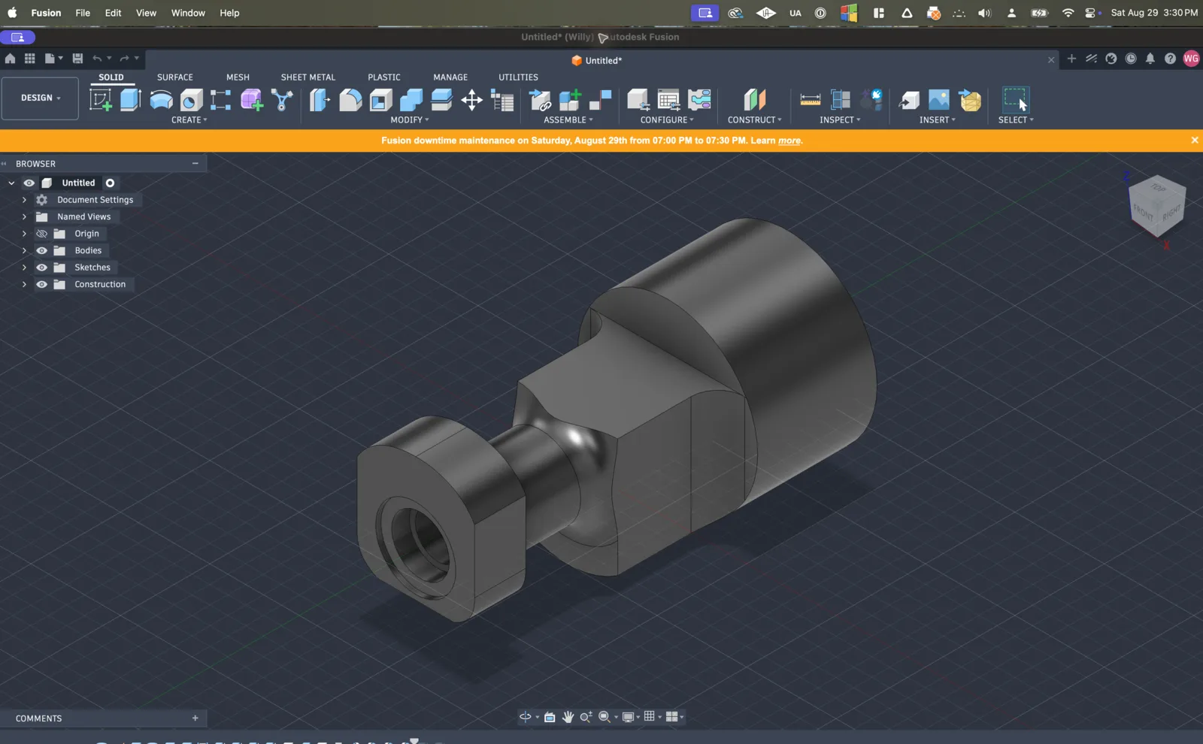Select the Measure ruler tool

pyautogui.click(x=811, y=99)
